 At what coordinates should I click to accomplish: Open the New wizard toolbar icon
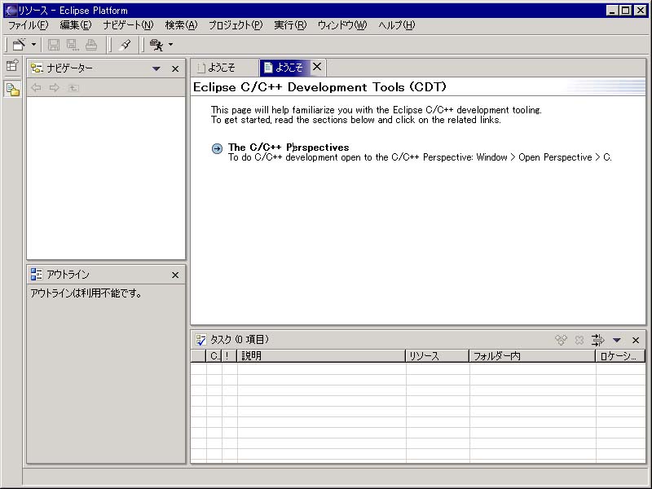(x=19, y=45)
